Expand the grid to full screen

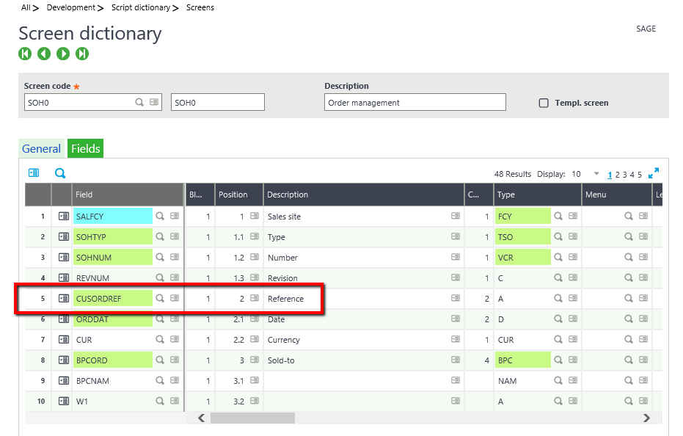pos(654,173)
